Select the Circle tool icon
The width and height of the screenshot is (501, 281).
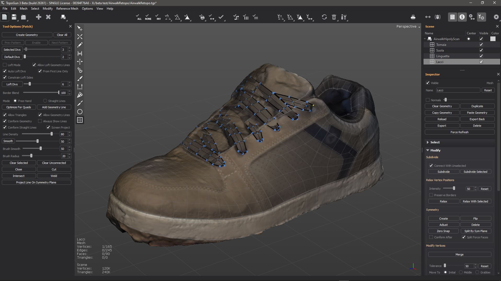pos(80,112)
